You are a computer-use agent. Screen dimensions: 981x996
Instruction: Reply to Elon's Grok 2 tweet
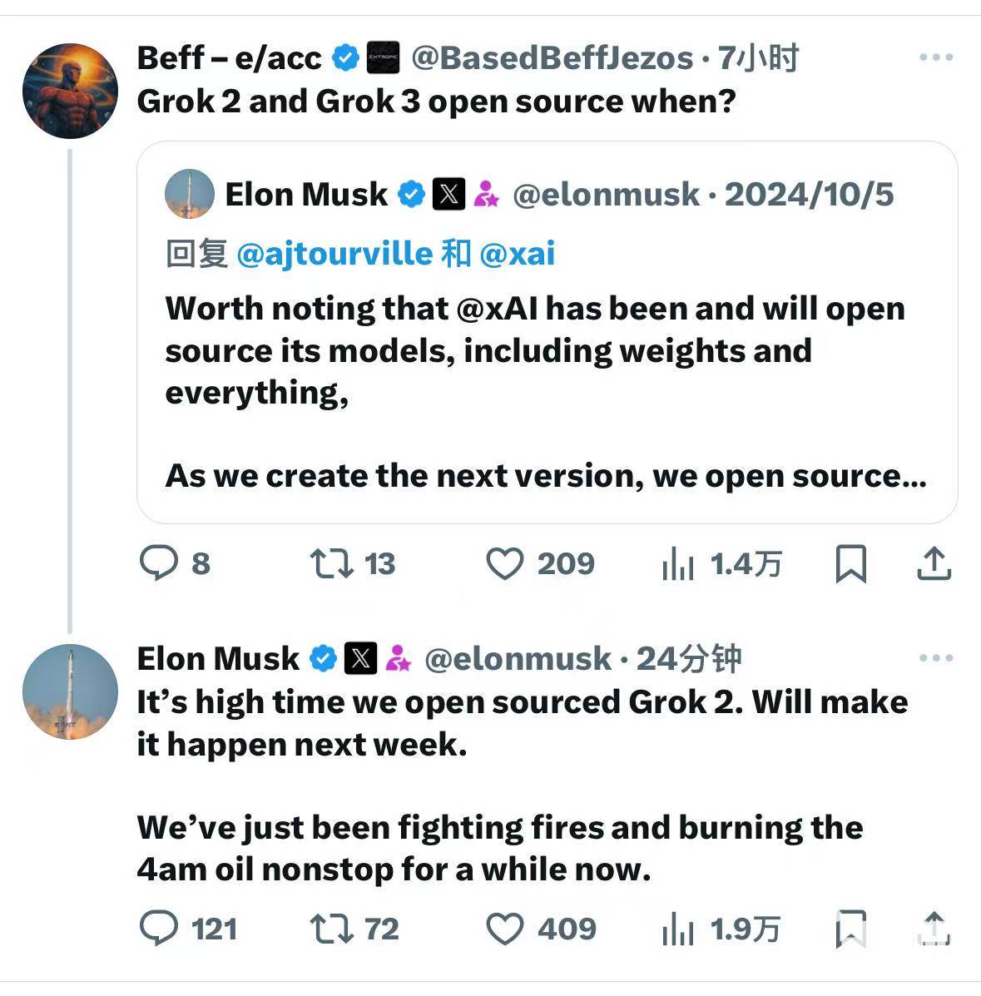[159, 929]
